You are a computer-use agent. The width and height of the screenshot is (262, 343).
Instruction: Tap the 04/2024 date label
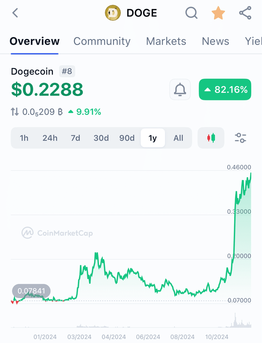click(x=114, y=337)
